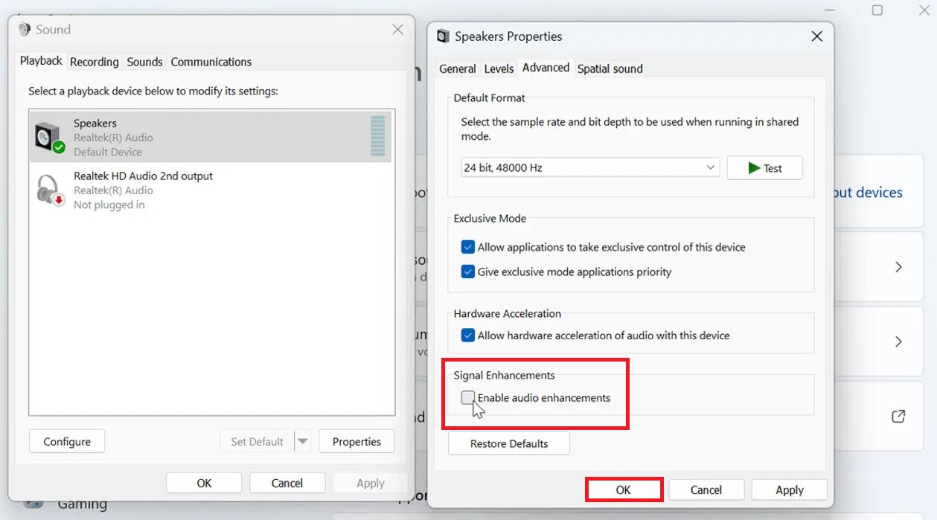The height and width of the screenshot is (520, 937).
Task: Select the Speakers device icon
Action: point(49,132)
